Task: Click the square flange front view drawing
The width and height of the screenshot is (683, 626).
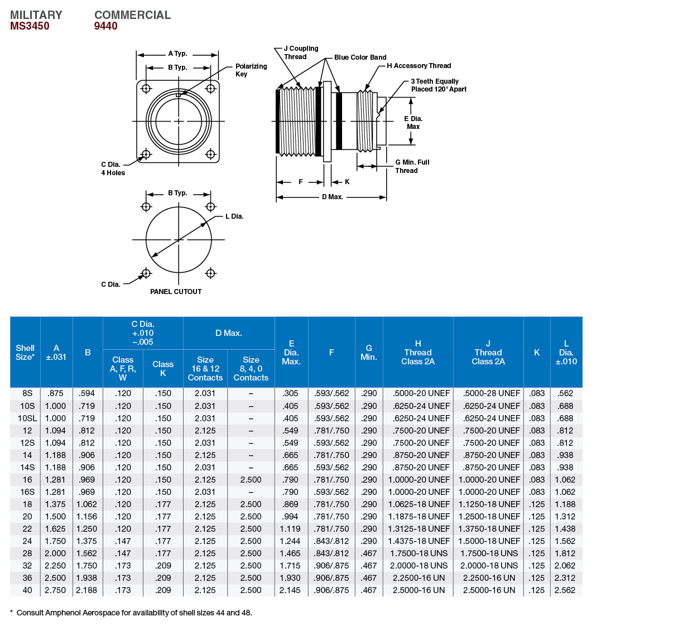Action: coord(178,121)
